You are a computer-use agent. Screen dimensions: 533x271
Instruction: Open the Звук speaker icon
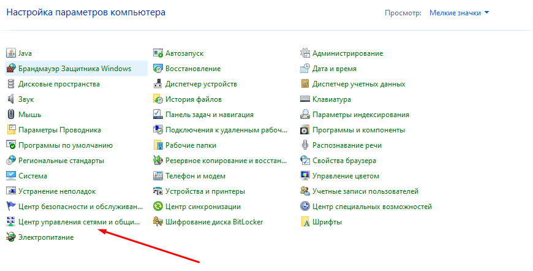[x=11, y=99]
